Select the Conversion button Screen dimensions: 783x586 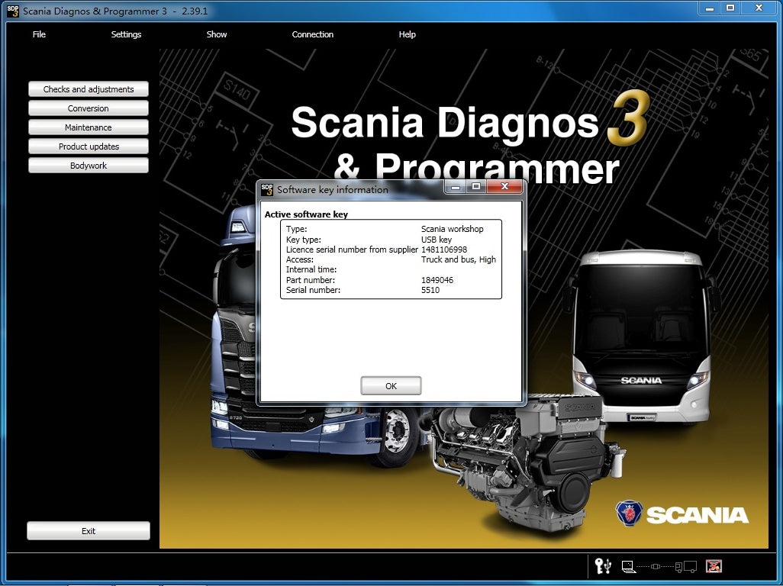89,108
